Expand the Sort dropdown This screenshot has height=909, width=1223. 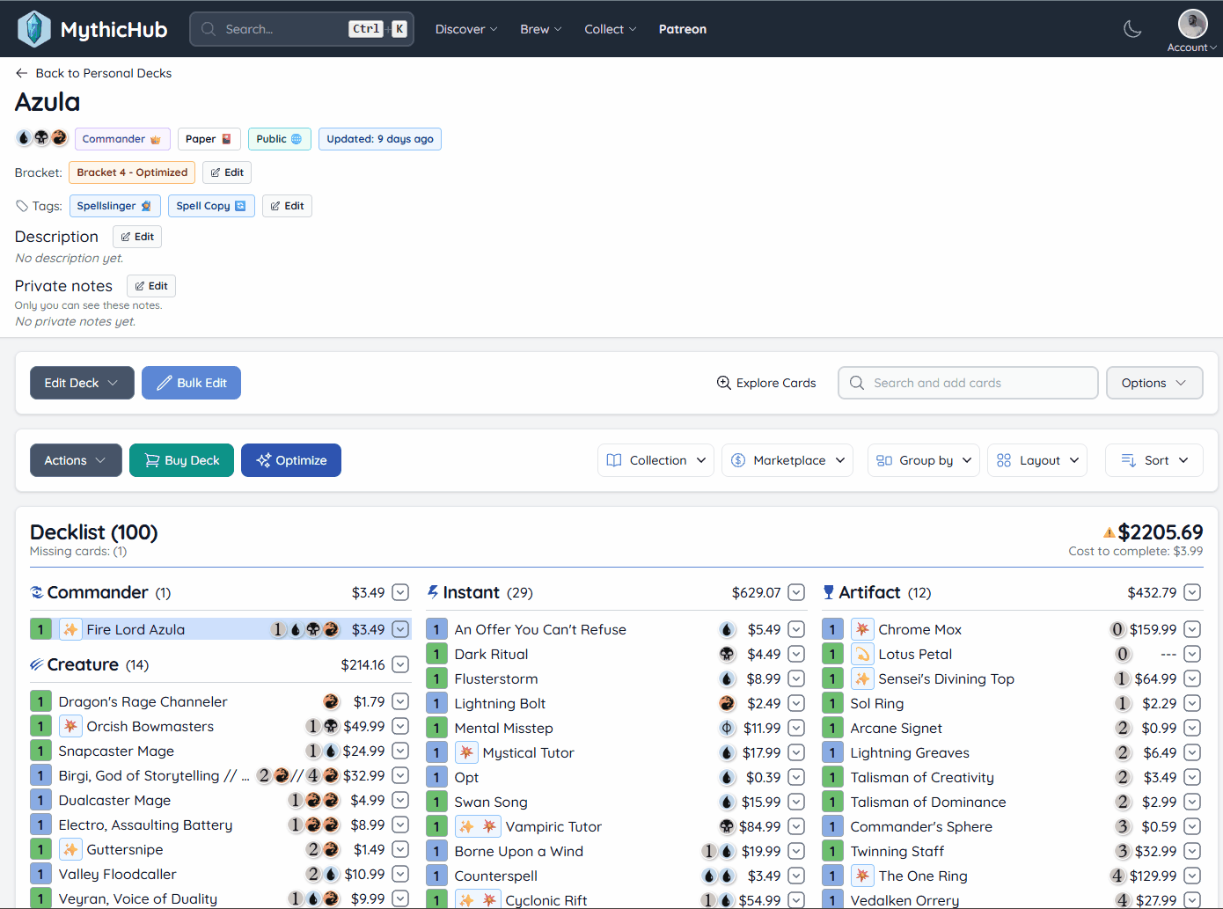1153,460
